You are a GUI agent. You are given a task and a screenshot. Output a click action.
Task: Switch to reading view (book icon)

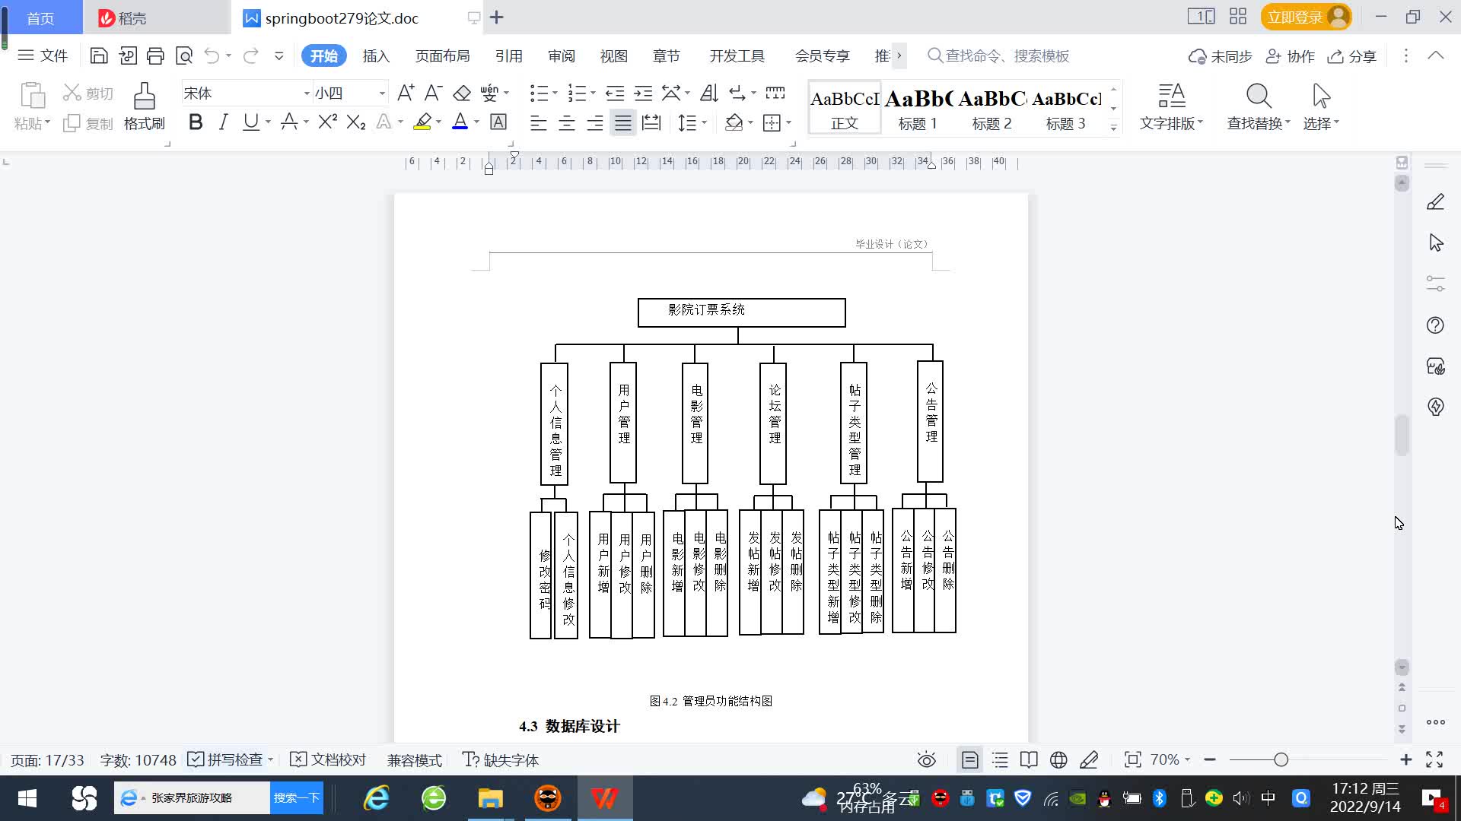[1029, 760]
